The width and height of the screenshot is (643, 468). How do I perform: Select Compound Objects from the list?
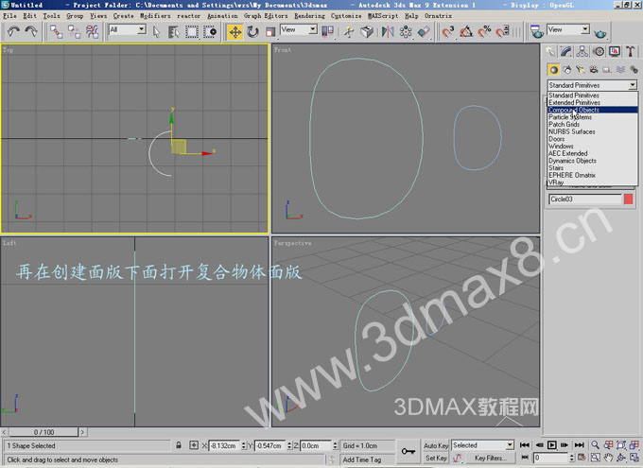[592, 110]
